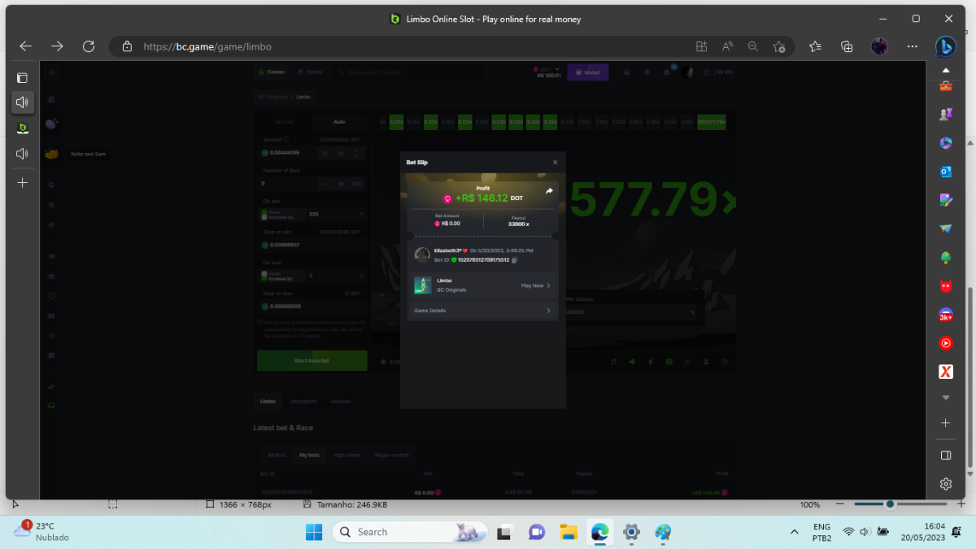The height and width of the screenshot is (549, 976).
Task: Open the Wallet button
Action: tap(587, 72)
